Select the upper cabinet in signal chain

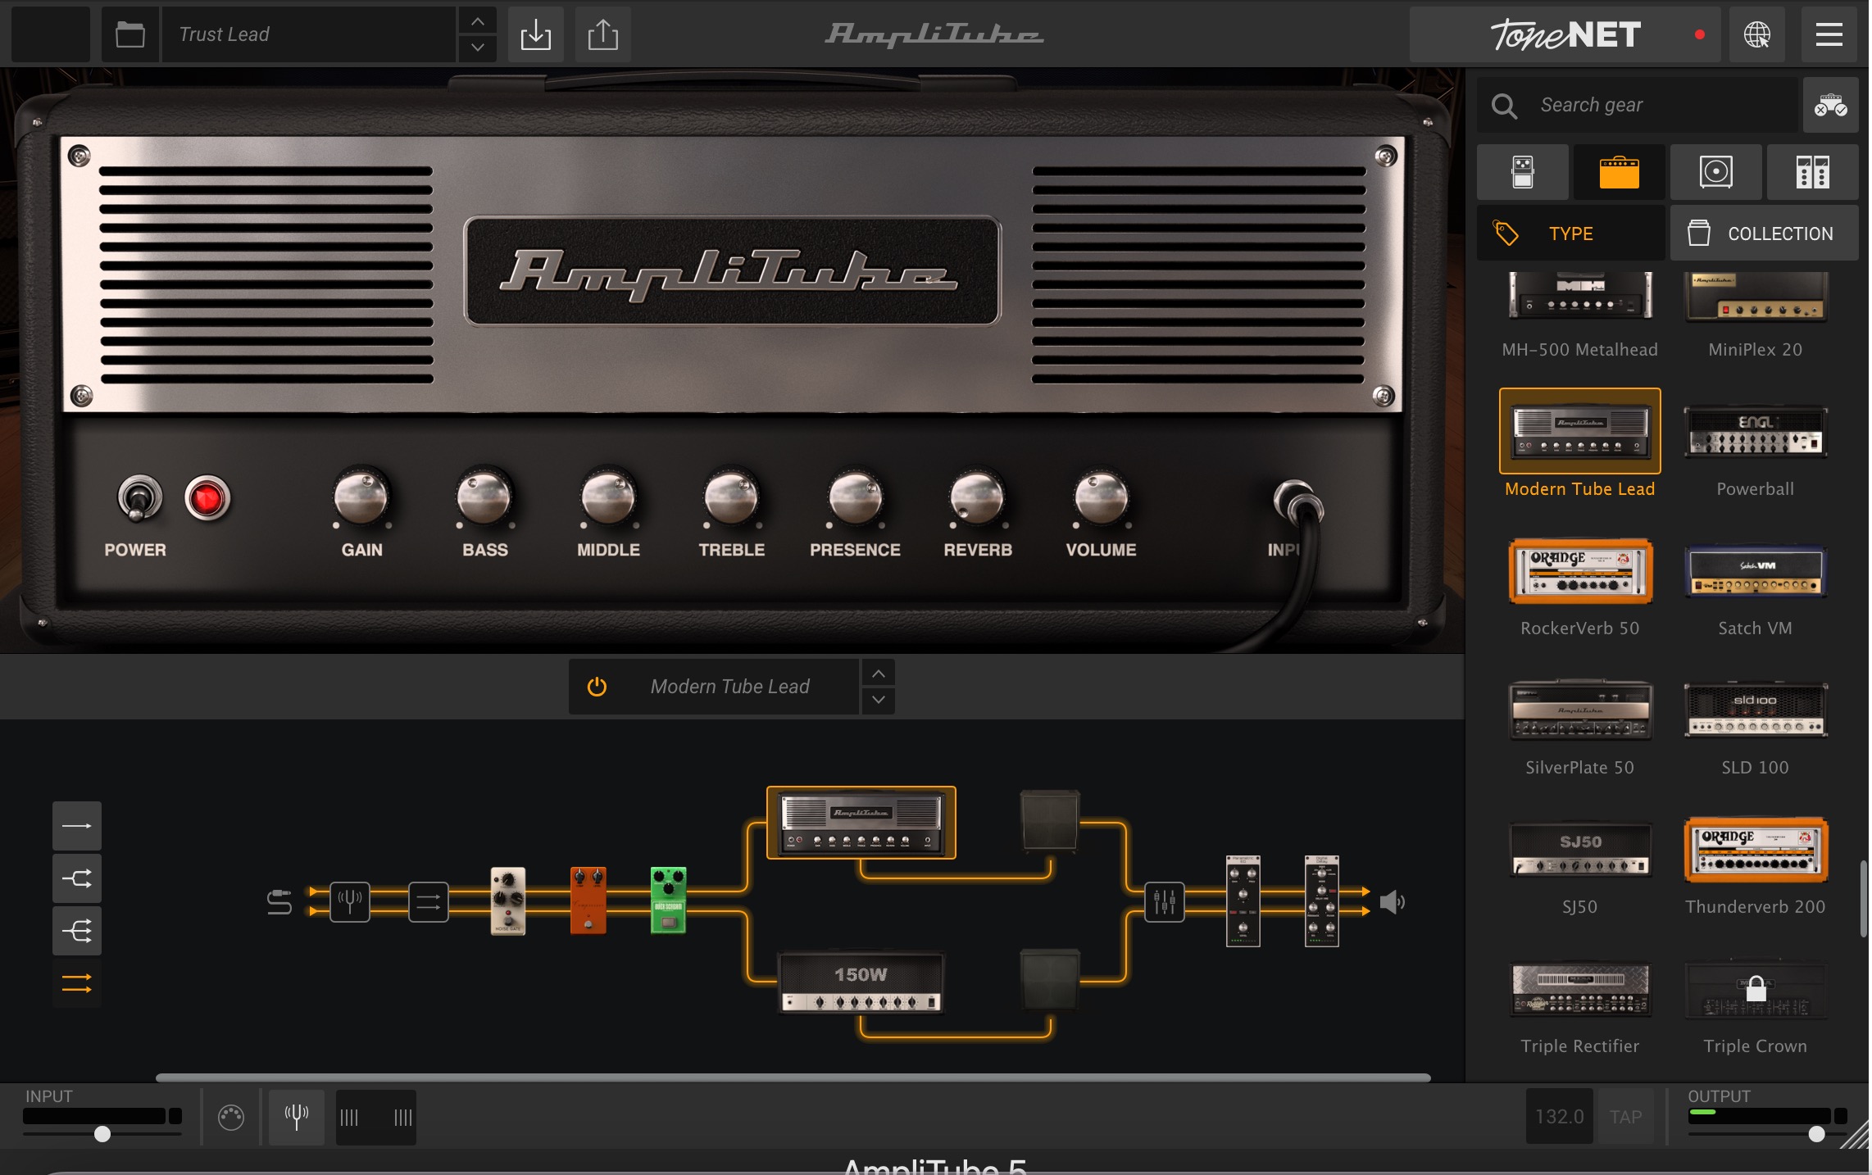[x=1050, y=820]
